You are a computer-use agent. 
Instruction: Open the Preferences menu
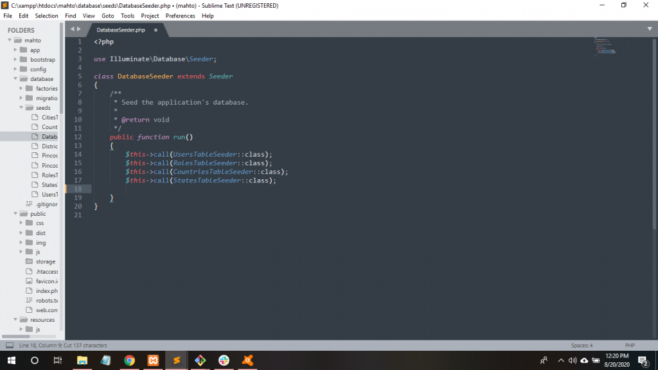point(180,15)
